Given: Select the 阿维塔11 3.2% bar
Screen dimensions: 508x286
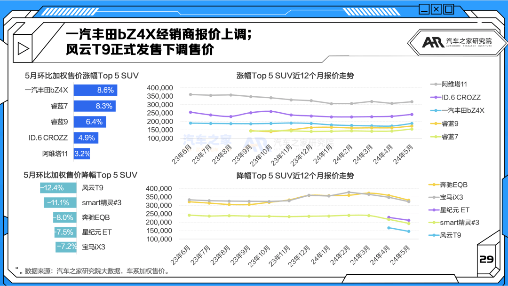Looking at the screenshot, I should pos(82,154).
